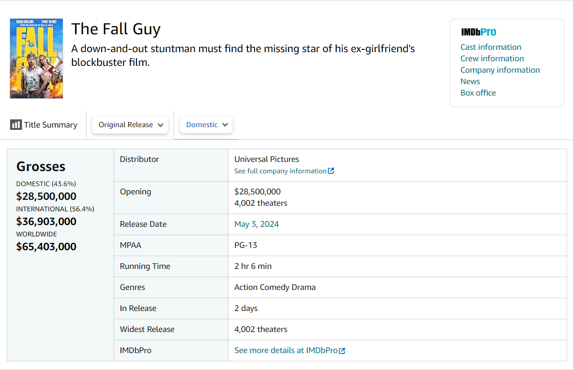Click the May 3, 2024 release date

pyautogui.click(x=256, y=224)
